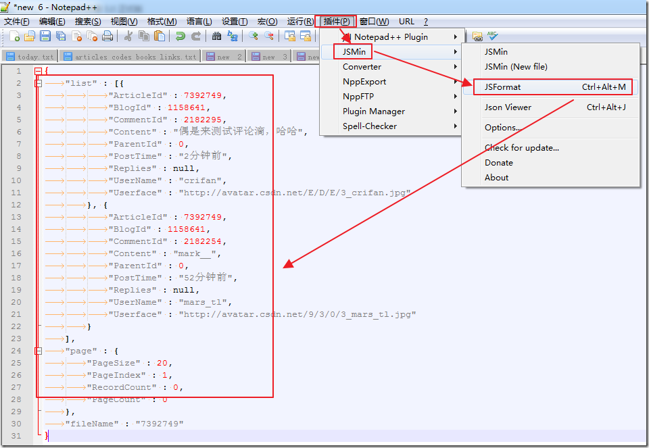Open the 窗口(W) menu
The image size is (649, 448).
374,22
